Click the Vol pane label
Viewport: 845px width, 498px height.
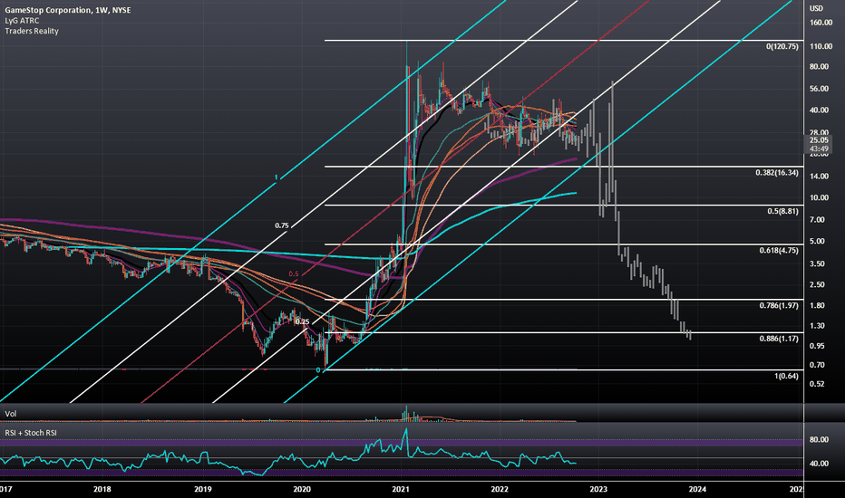coord(11,414)
